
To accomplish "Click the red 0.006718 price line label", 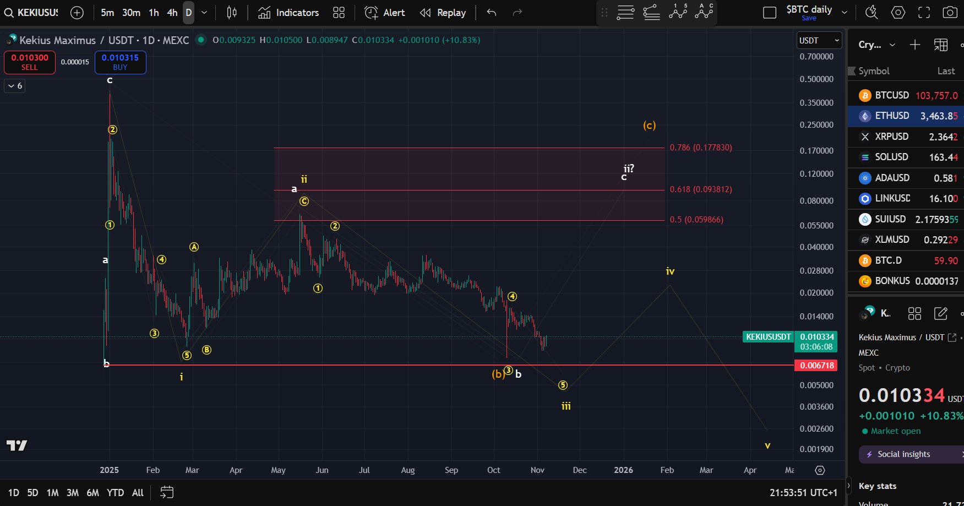I will [x=816, y=366].
